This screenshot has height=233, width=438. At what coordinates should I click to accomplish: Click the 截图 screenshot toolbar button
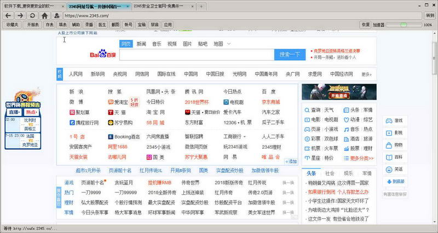116,25
